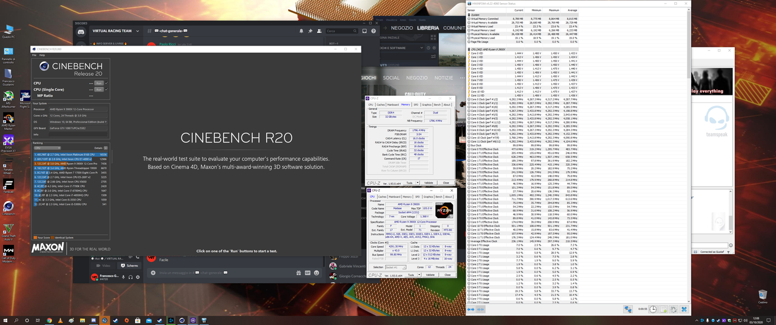
Task: Select Physical Memory Load sensor row
Action: [523, 38]
